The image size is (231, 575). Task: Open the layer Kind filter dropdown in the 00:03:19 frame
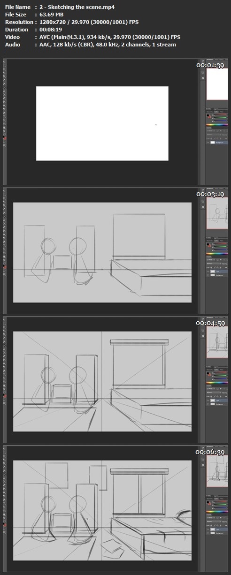coord(211,260)
